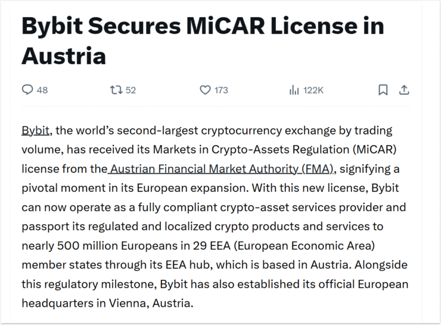Click the phrase second-largest cryptocurrency exchange

click(200, 130)
